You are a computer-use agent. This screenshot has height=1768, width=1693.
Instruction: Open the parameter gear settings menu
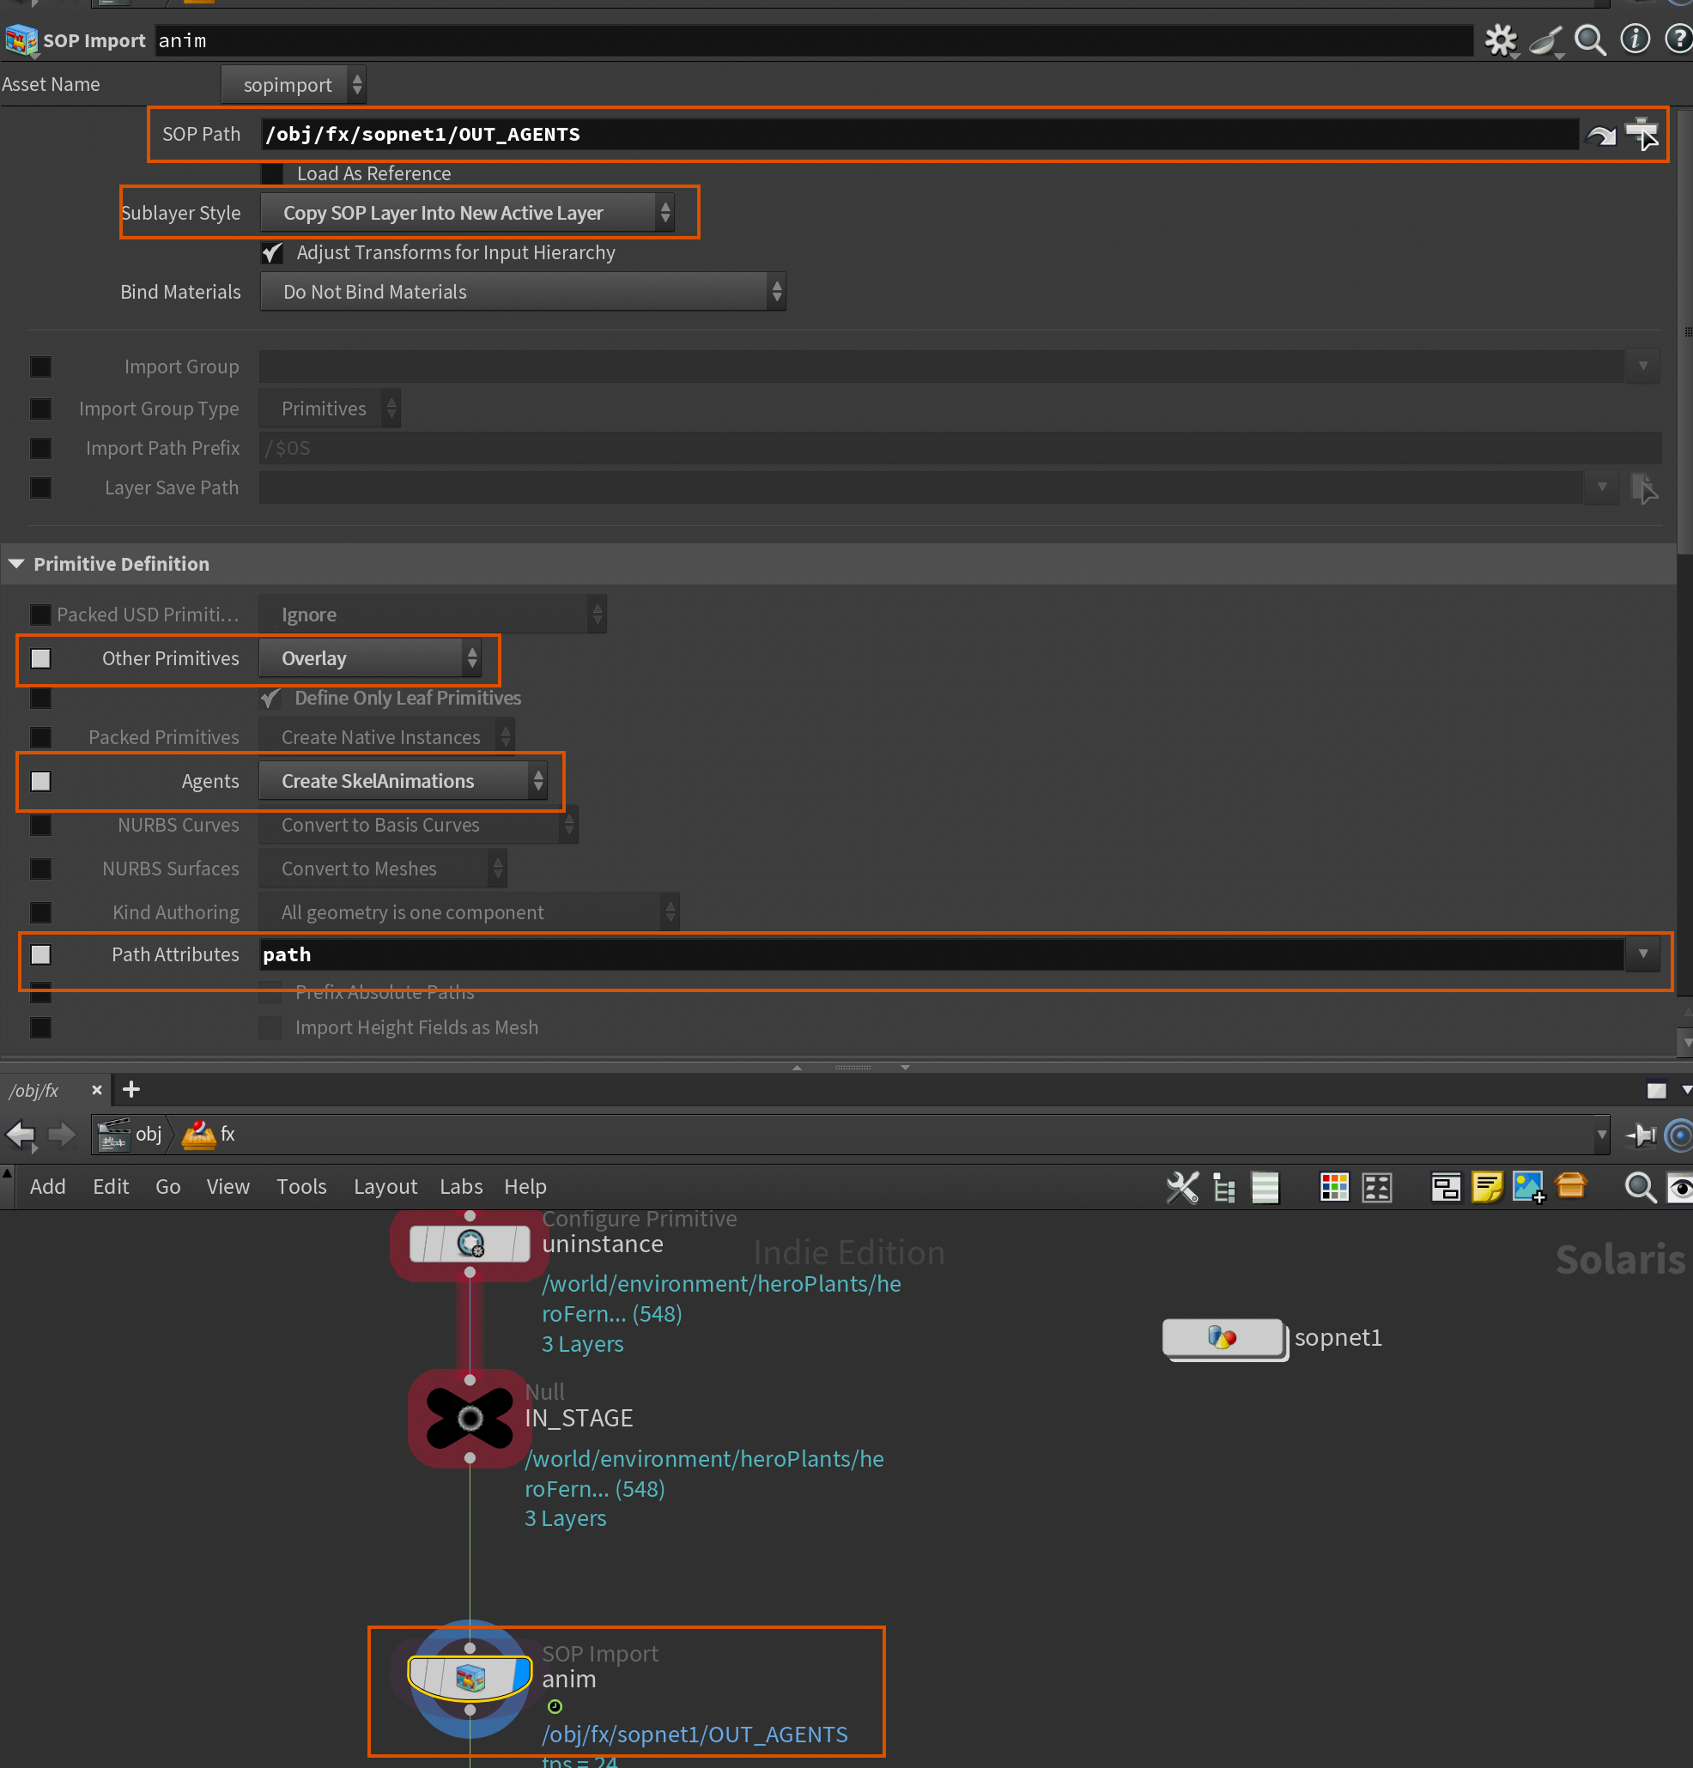(1500, 40)
